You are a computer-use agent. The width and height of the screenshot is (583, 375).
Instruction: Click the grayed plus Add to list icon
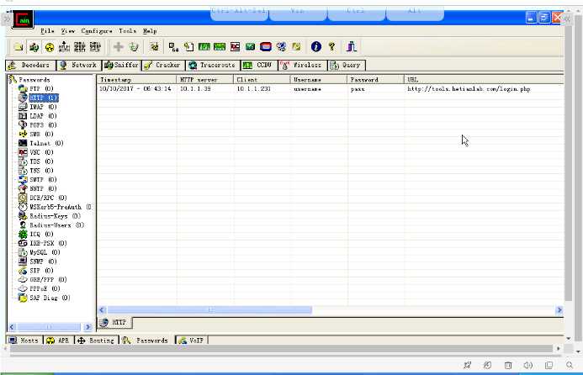(119, 47)
